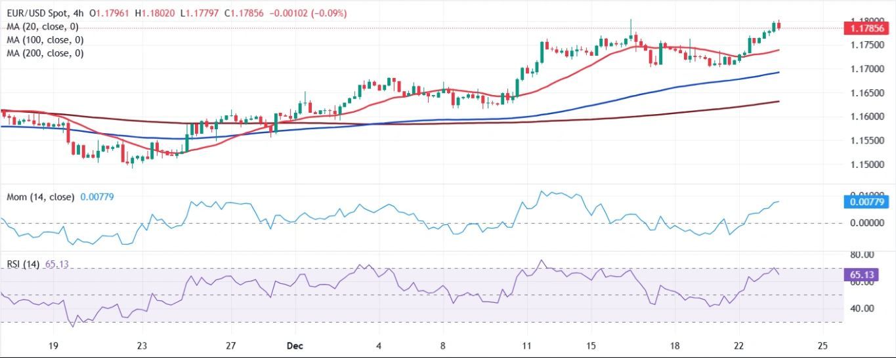Click the RSI (14) indicator legend
The height and width of the screenshot is (358, 896).
tap(23, 264)
